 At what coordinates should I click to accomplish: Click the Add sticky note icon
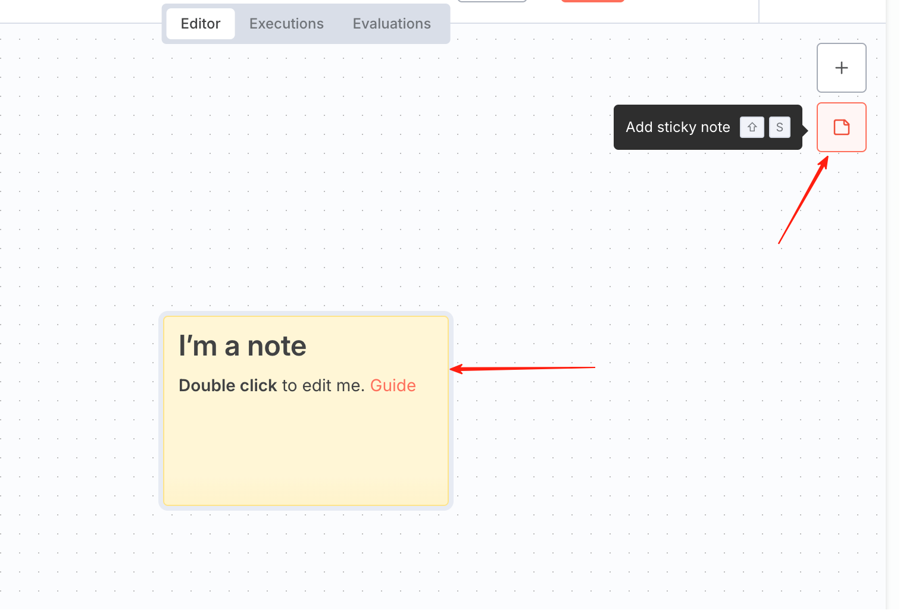coord(841,127)
